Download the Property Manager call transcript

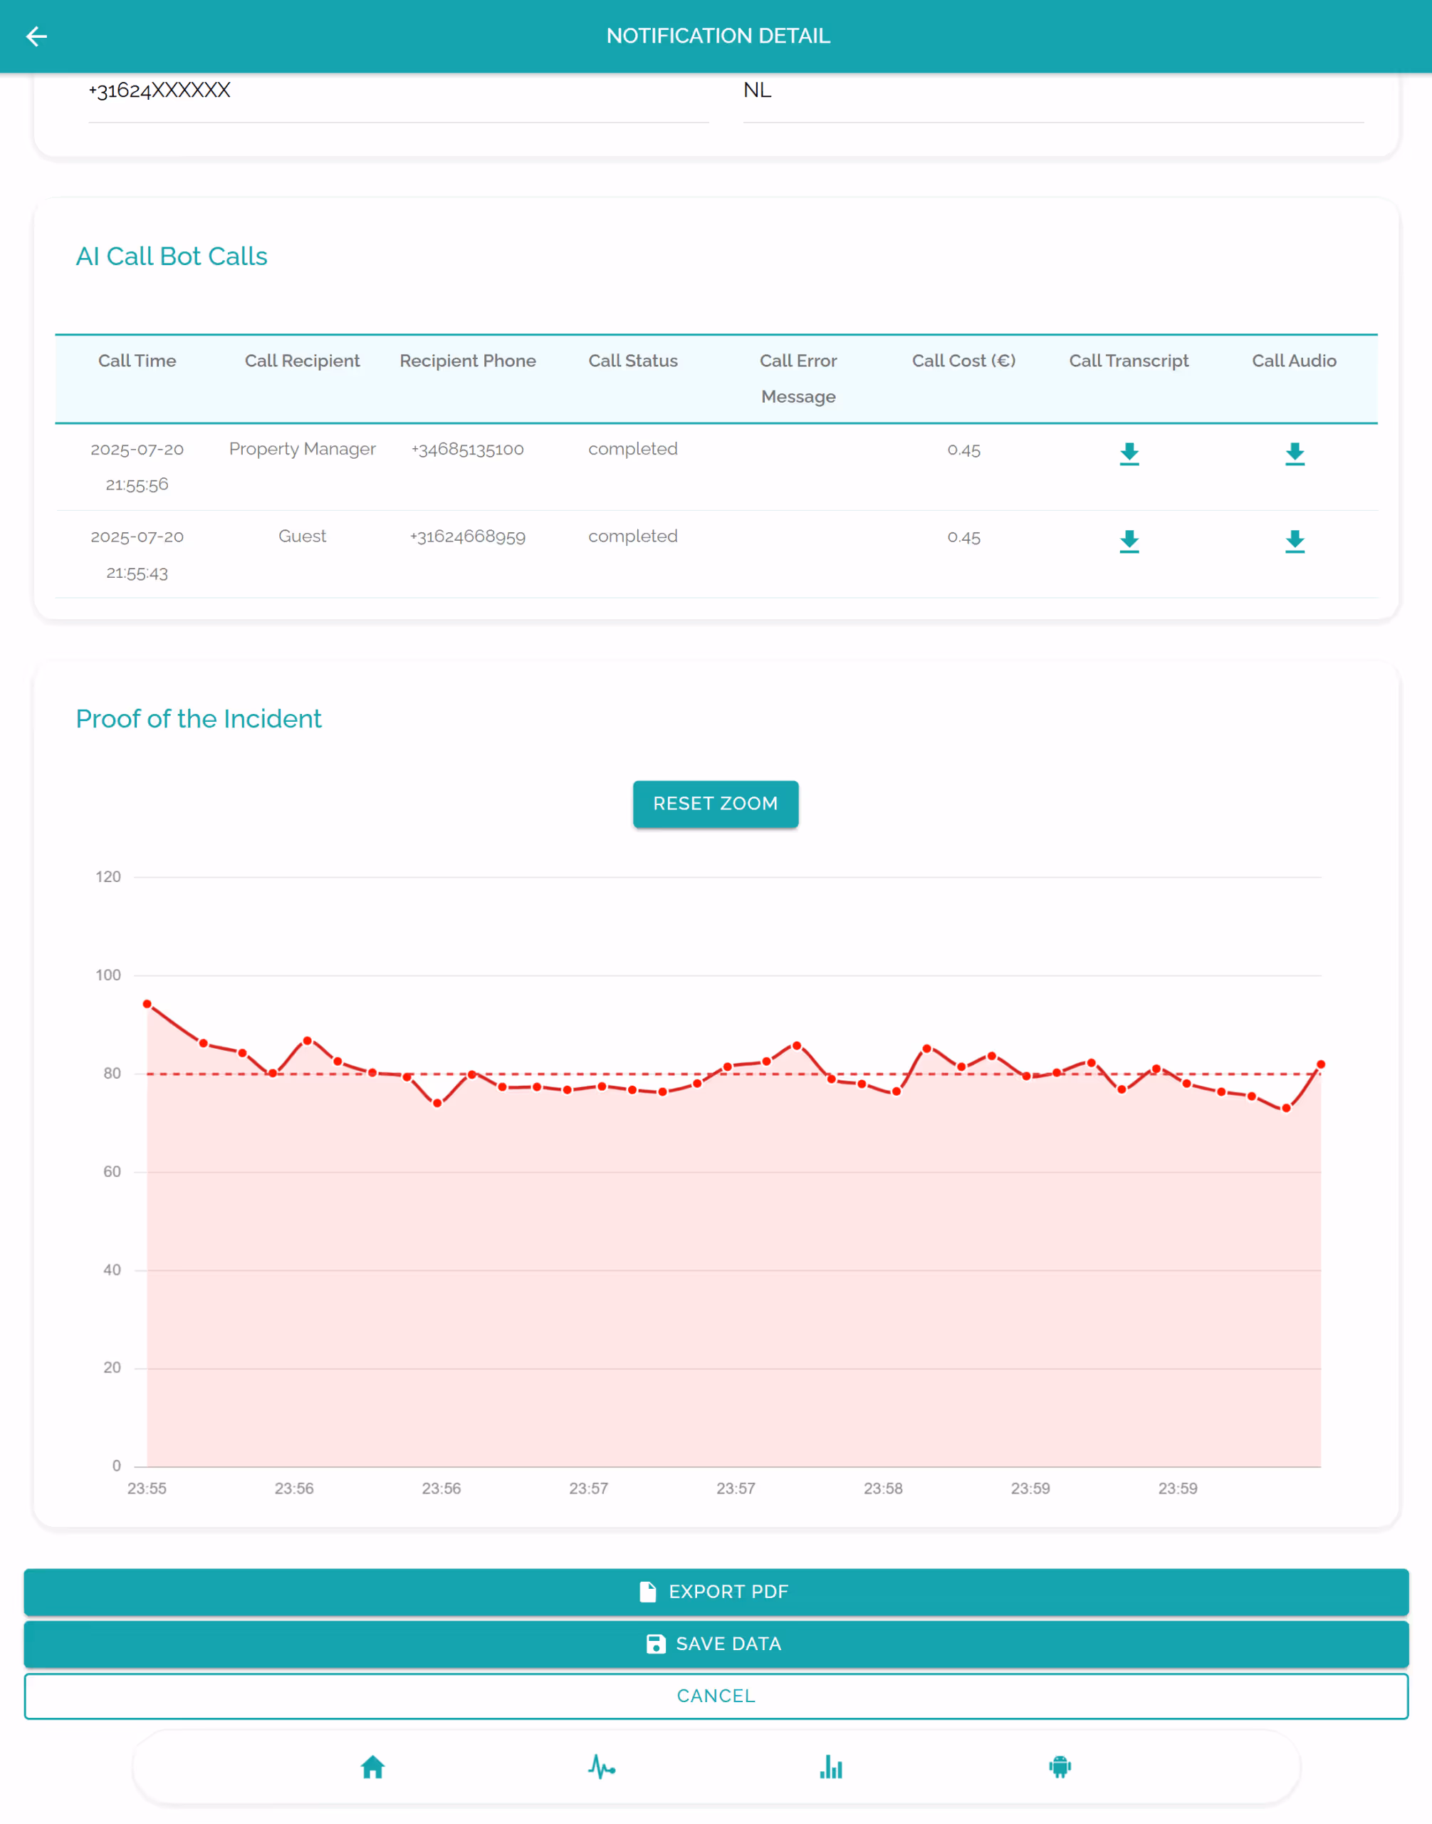tap(1129, 454)
